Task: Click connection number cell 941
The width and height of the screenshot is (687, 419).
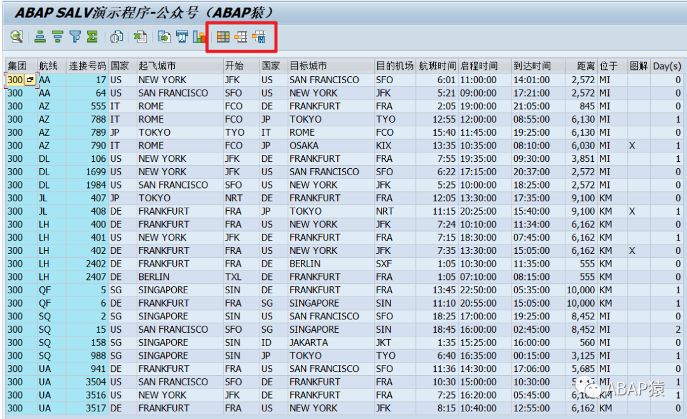Action: pos(87,369)
